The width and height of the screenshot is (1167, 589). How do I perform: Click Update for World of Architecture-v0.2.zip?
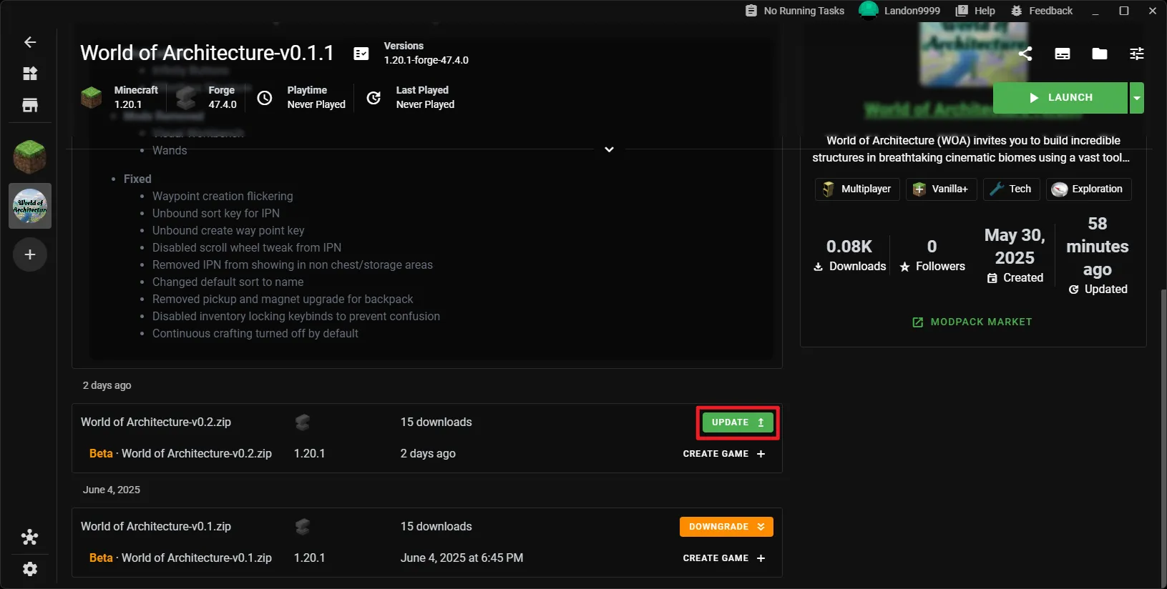point(738,422)
